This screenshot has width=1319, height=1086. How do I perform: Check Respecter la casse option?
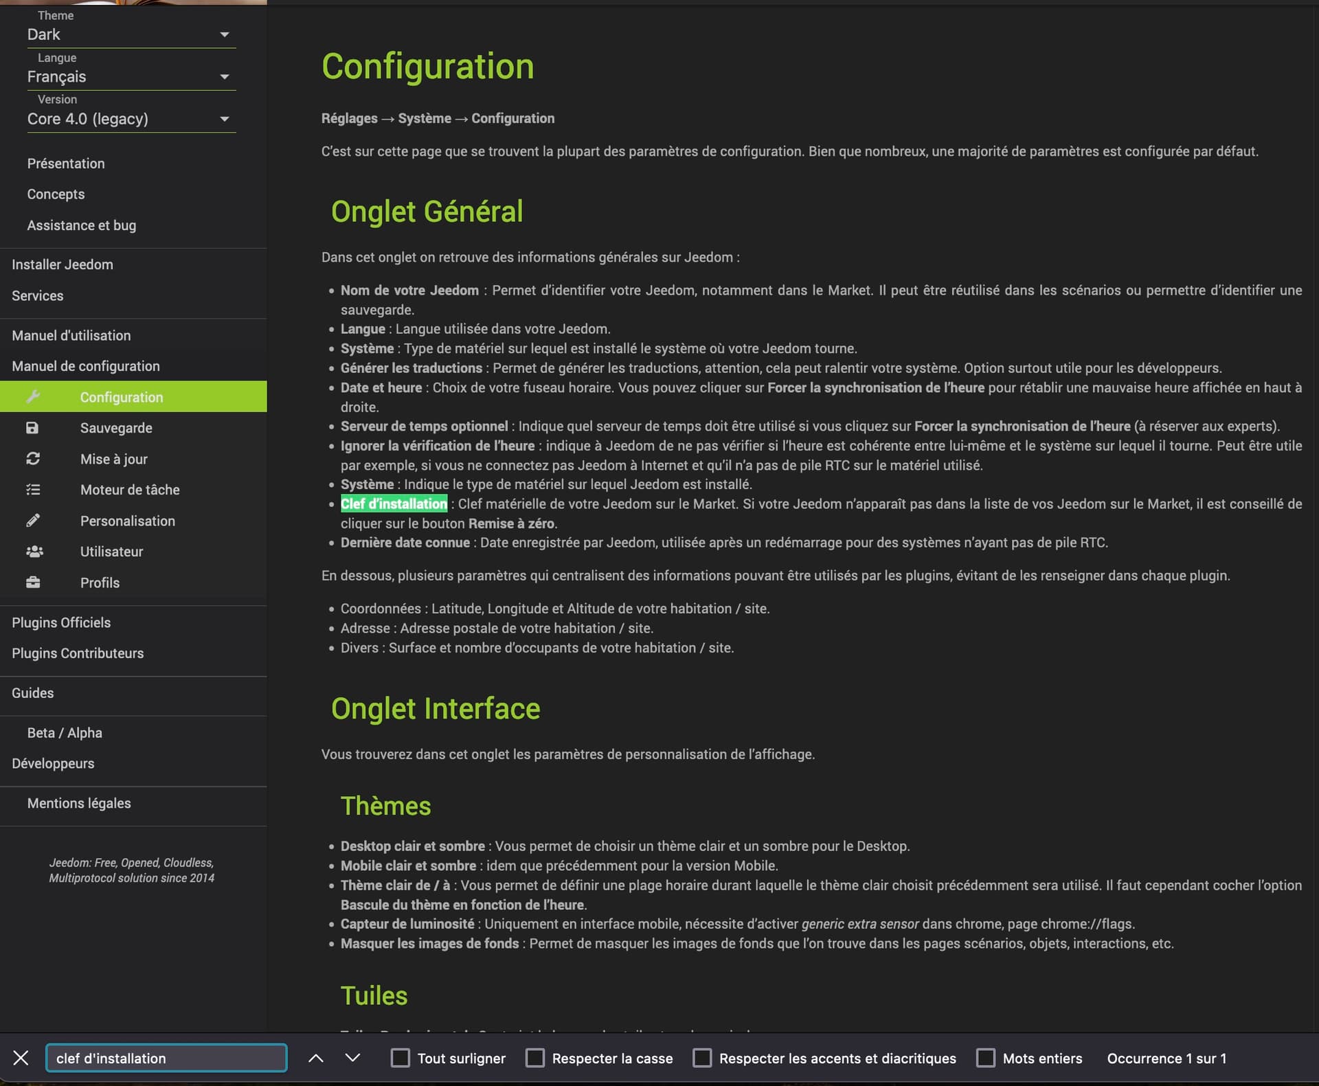[x=534, y=1058]
